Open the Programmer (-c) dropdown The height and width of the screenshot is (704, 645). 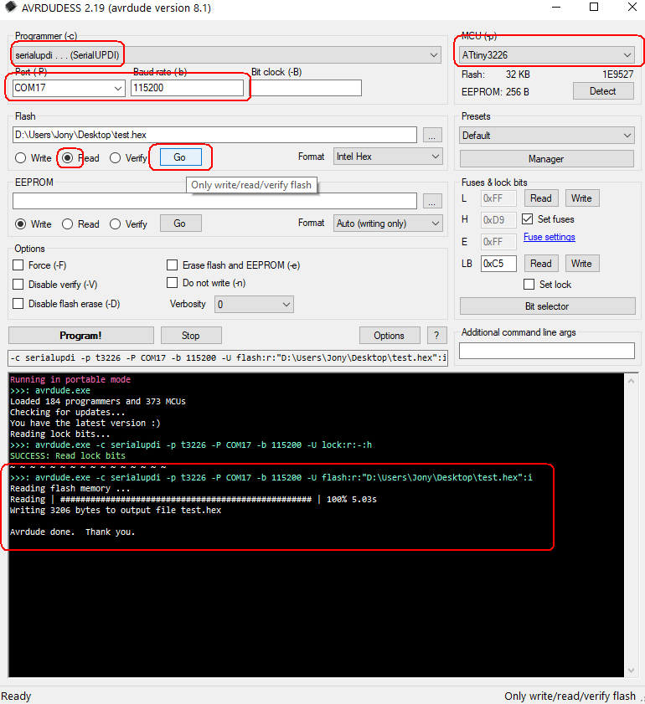[226, 55]
